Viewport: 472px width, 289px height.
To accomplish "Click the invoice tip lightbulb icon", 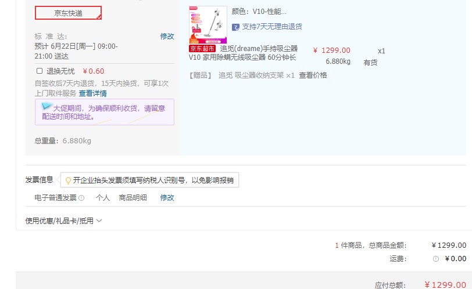I will (69, 180).
